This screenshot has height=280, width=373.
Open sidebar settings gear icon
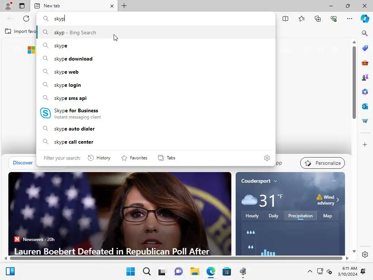click(365, 254)
